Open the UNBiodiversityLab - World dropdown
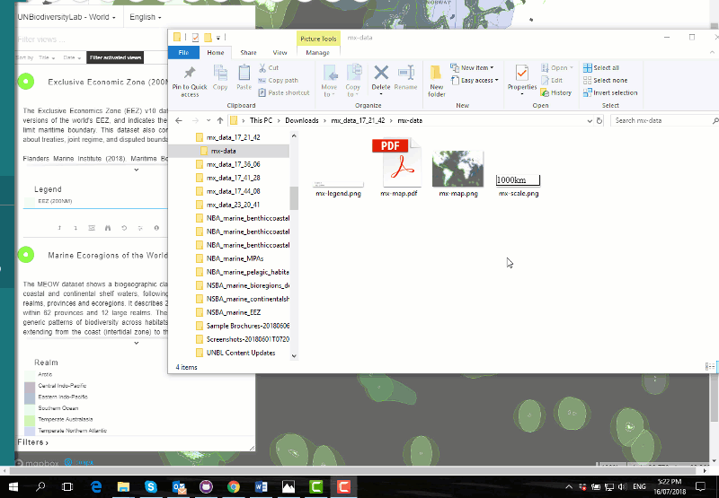 pos(67,17)
